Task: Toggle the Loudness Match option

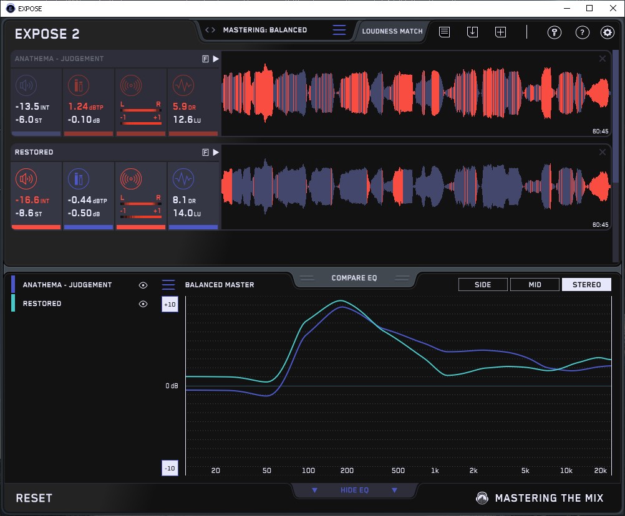Action: 392,31
